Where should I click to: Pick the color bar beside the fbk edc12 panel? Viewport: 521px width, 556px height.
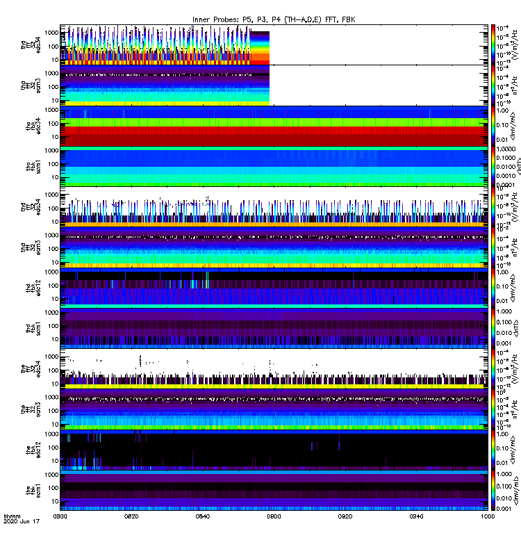pos(493,450)
